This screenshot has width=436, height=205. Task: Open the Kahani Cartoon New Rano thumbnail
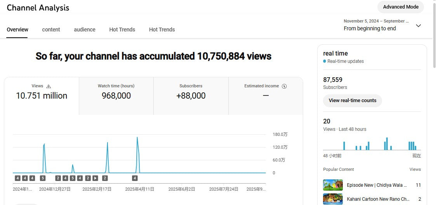tap(333, 199)
